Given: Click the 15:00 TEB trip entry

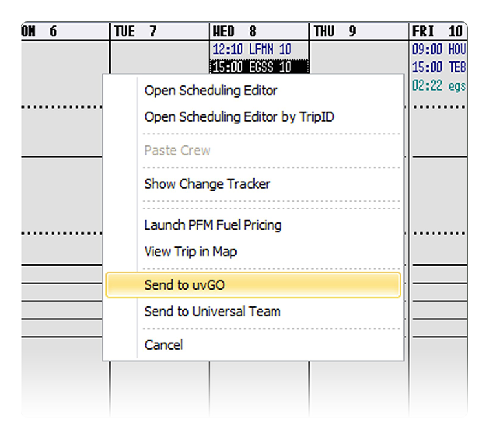Looking at the screenshot, I should point(439,67).
